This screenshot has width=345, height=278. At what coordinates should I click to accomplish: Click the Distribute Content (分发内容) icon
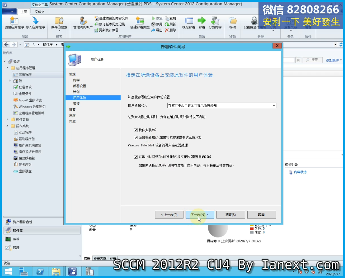(215, 23)
